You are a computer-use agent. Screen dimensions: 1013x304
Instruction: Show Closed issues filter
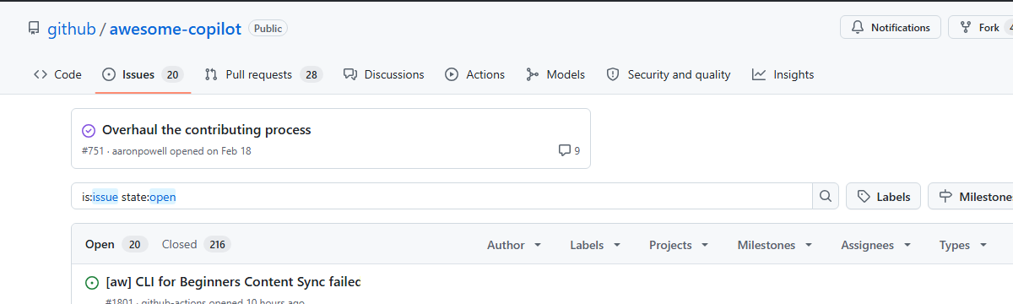click(196, 245)
